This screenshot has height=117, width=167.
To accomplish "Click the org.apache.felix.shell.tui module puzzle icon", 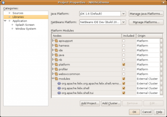I will [59, 93].
